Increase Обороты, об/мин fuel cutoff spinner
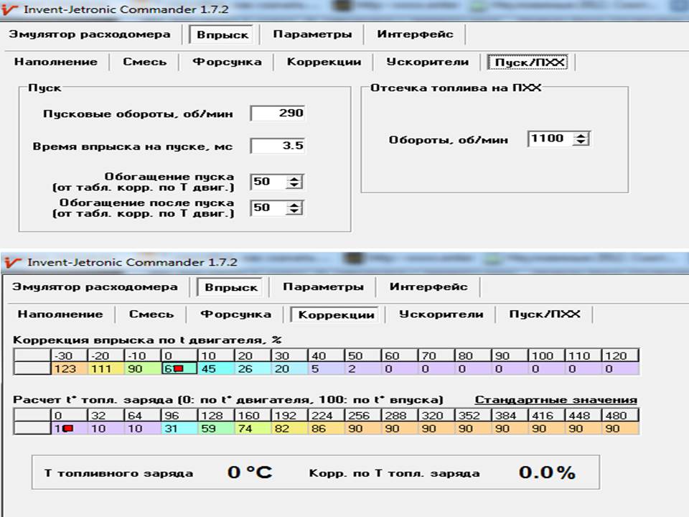The width and height of the screenshot is (689, 517). (x=581, y=136)
